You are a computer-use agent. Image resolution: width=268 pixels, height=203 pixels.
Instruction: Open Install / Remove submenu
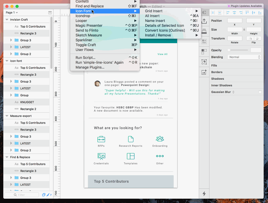point(170,35)
